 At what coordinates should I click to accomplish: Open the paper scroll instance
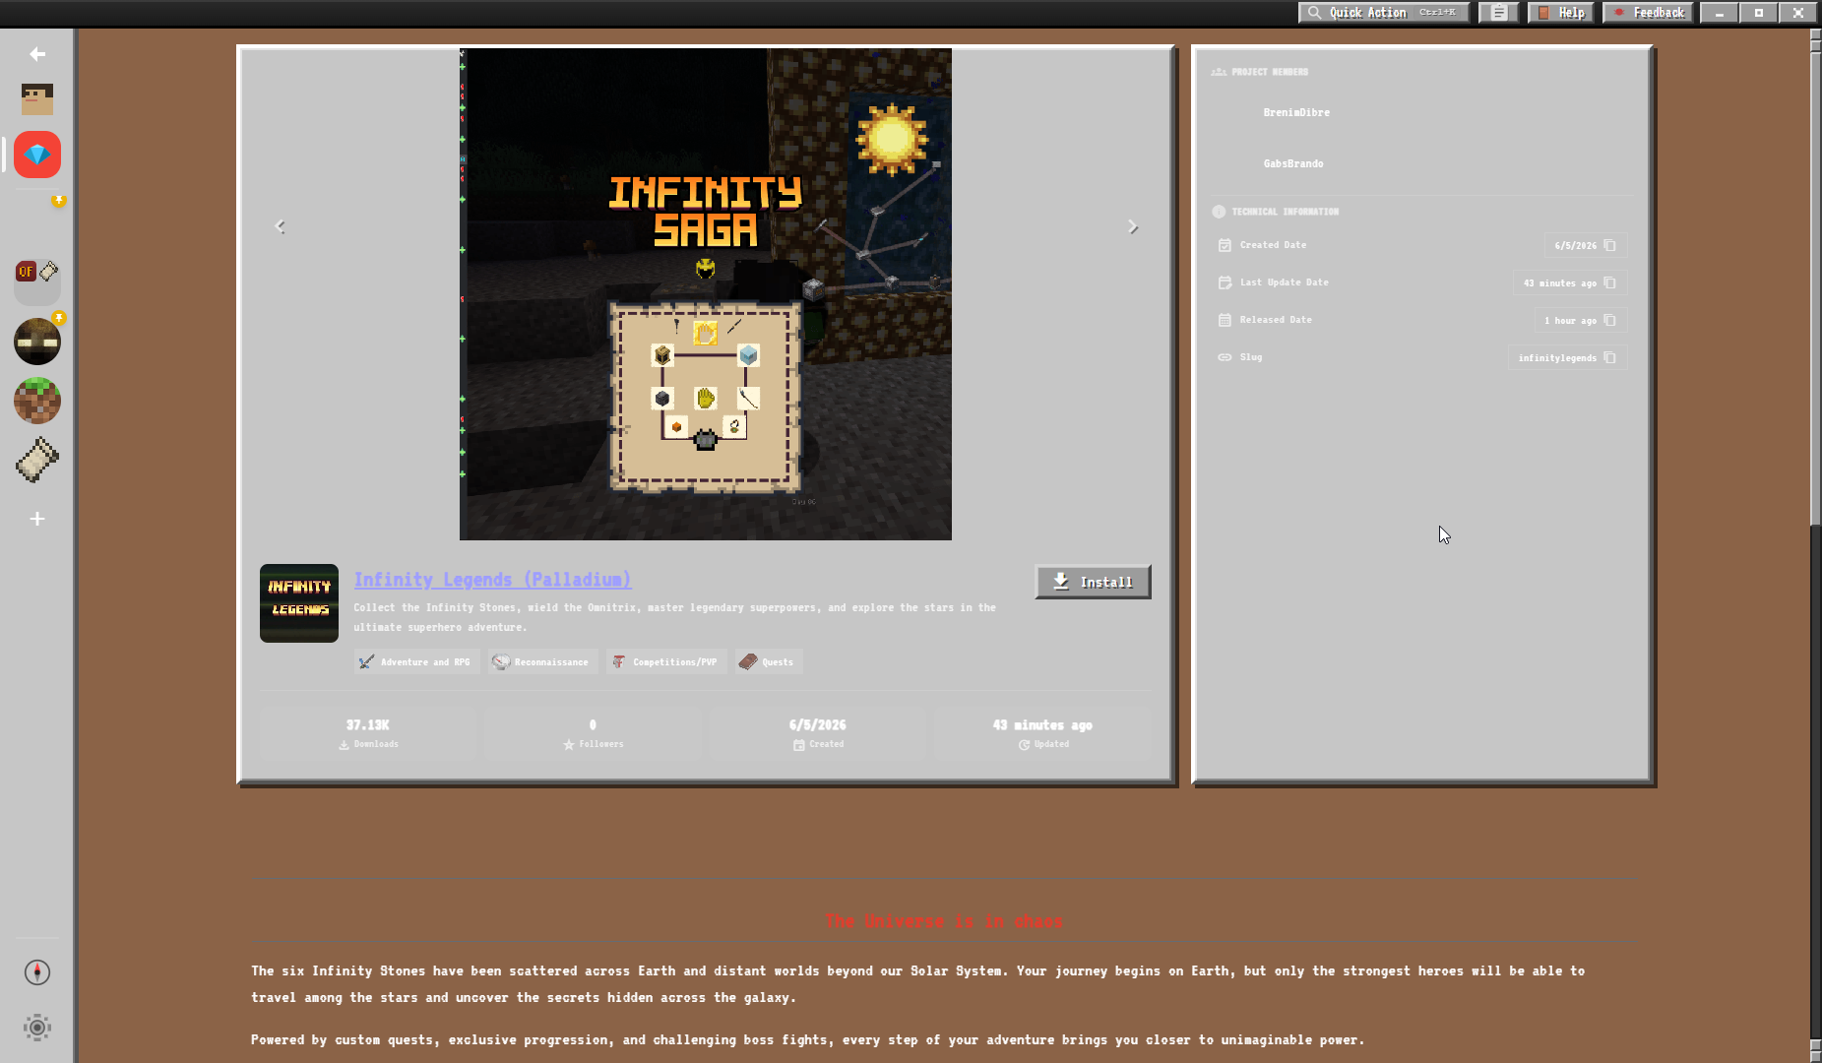(37, 460)
